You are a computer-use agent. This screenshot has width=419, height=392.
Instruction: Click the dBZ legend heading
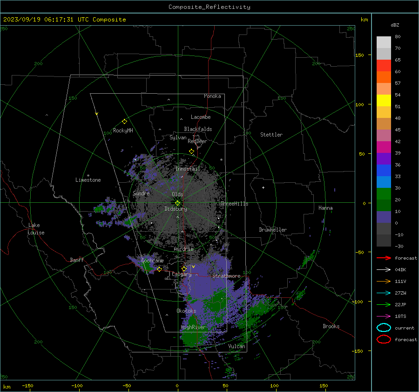(x=395, y=25)
